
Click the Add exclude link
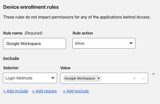(76, 91)
